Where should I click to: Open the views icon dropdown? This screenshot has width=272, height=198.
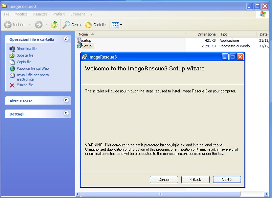click(x=117, y=25)
